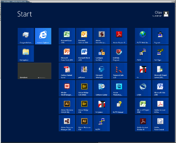This screenshot has width=176, height=143.
Task: Launch Microsoft Project 2010 tile
Action: 143,106
